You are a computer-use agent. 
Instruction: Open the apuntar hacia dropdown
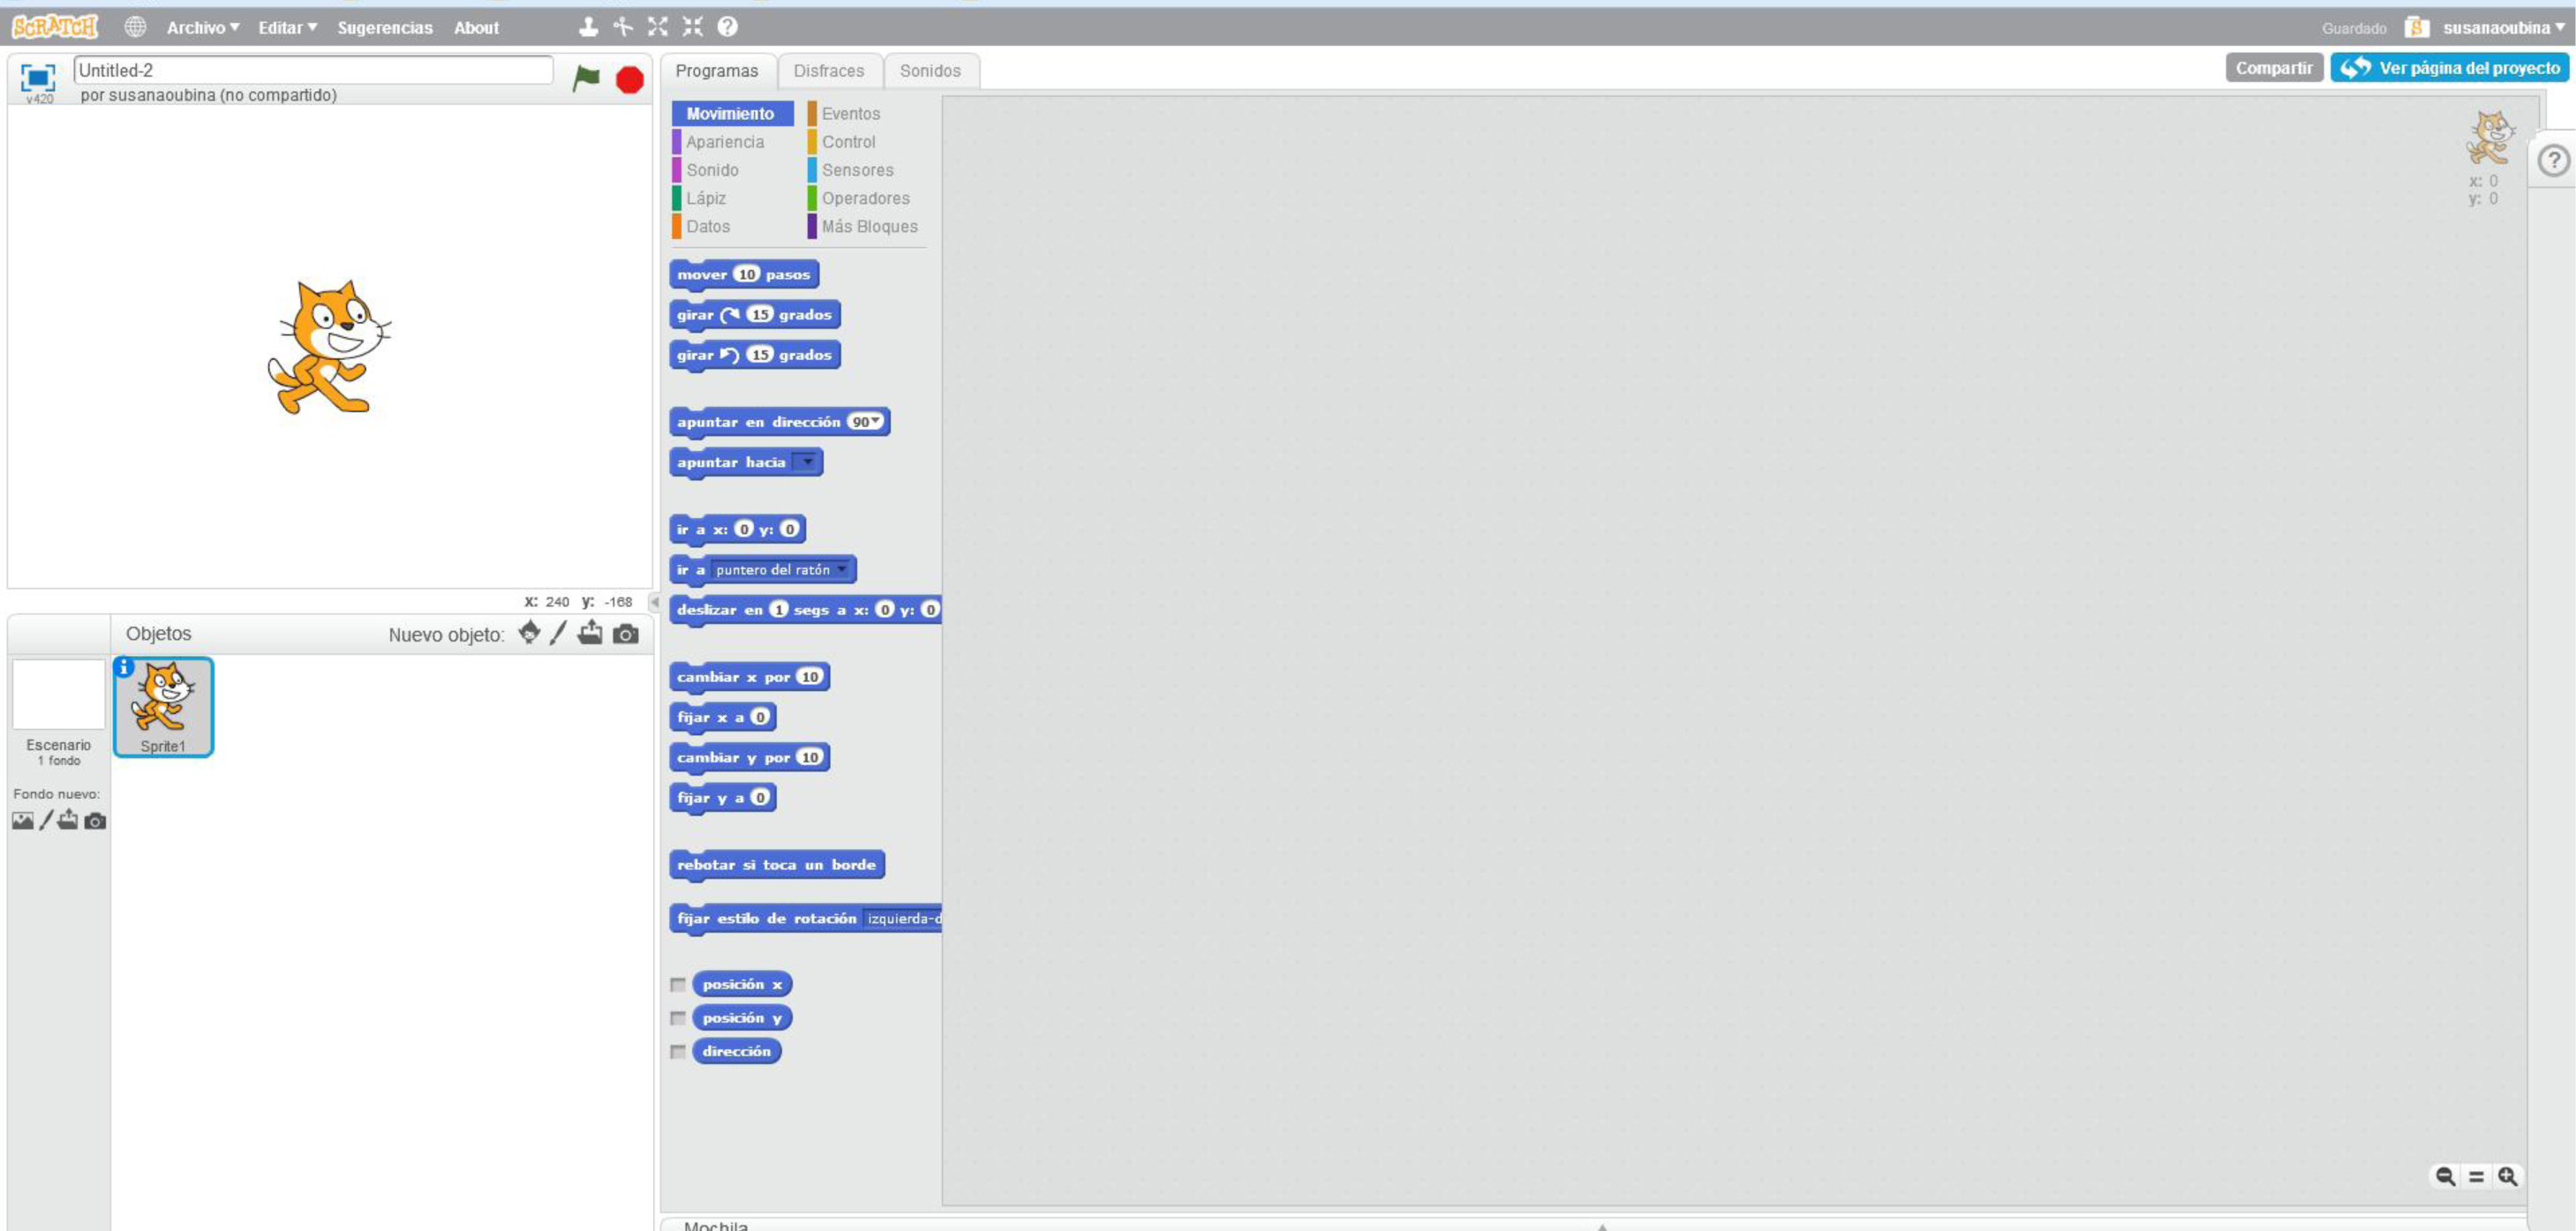tap(806, 462)
